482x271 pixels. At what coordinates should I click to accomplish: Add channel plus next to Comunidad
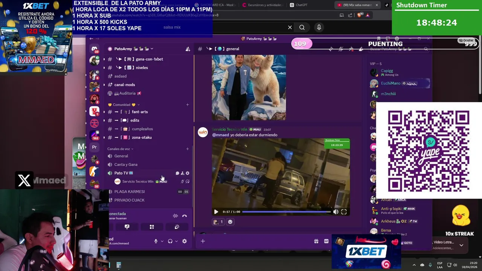tap(188, 105)
